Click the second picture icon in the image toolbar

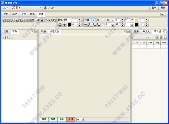pyautogui.click(x=8, y=20)
